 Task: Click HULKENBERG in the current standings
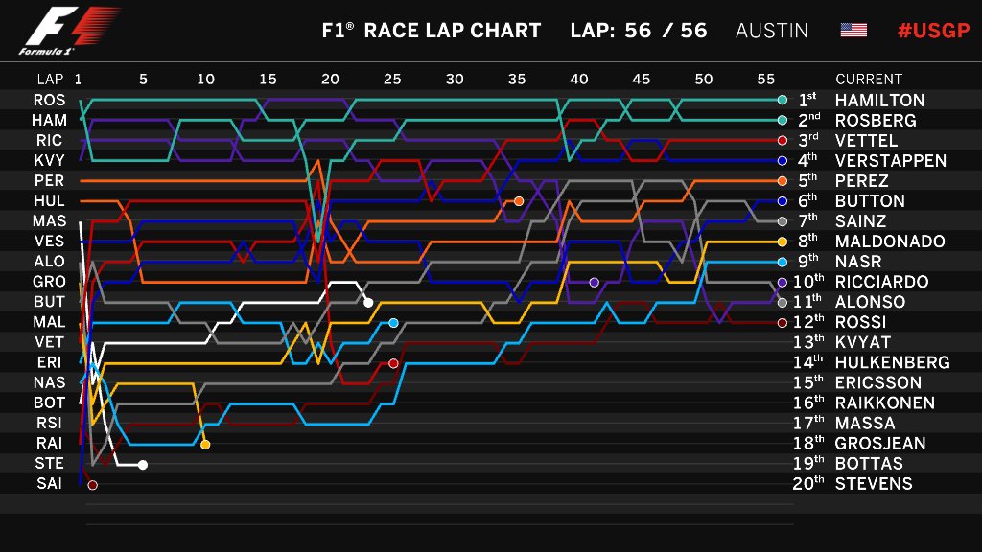(x=893, y=361)
